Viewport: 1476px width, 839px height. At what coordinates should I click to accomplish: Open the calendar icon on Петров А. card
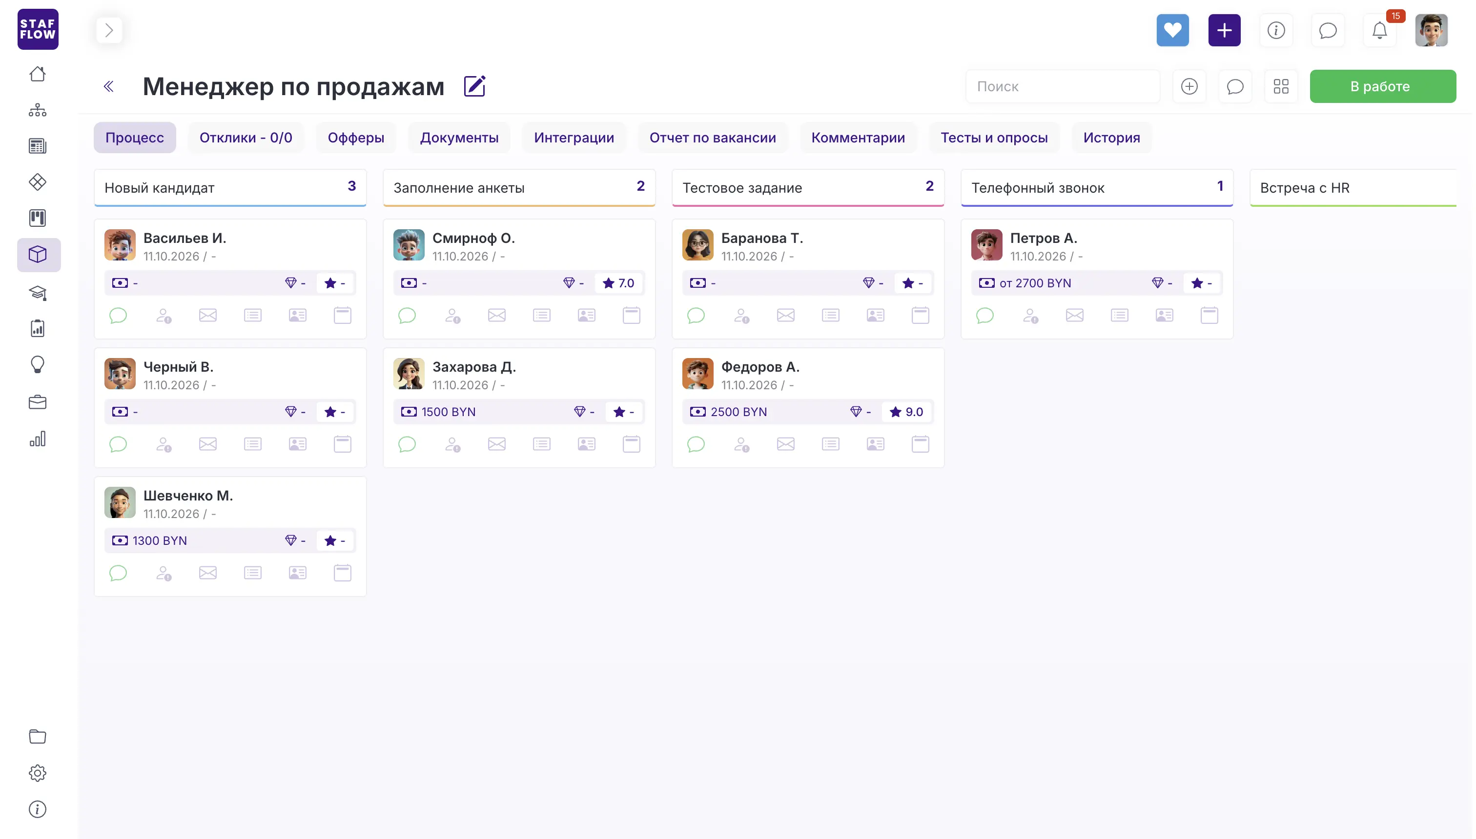point(1209,315)
